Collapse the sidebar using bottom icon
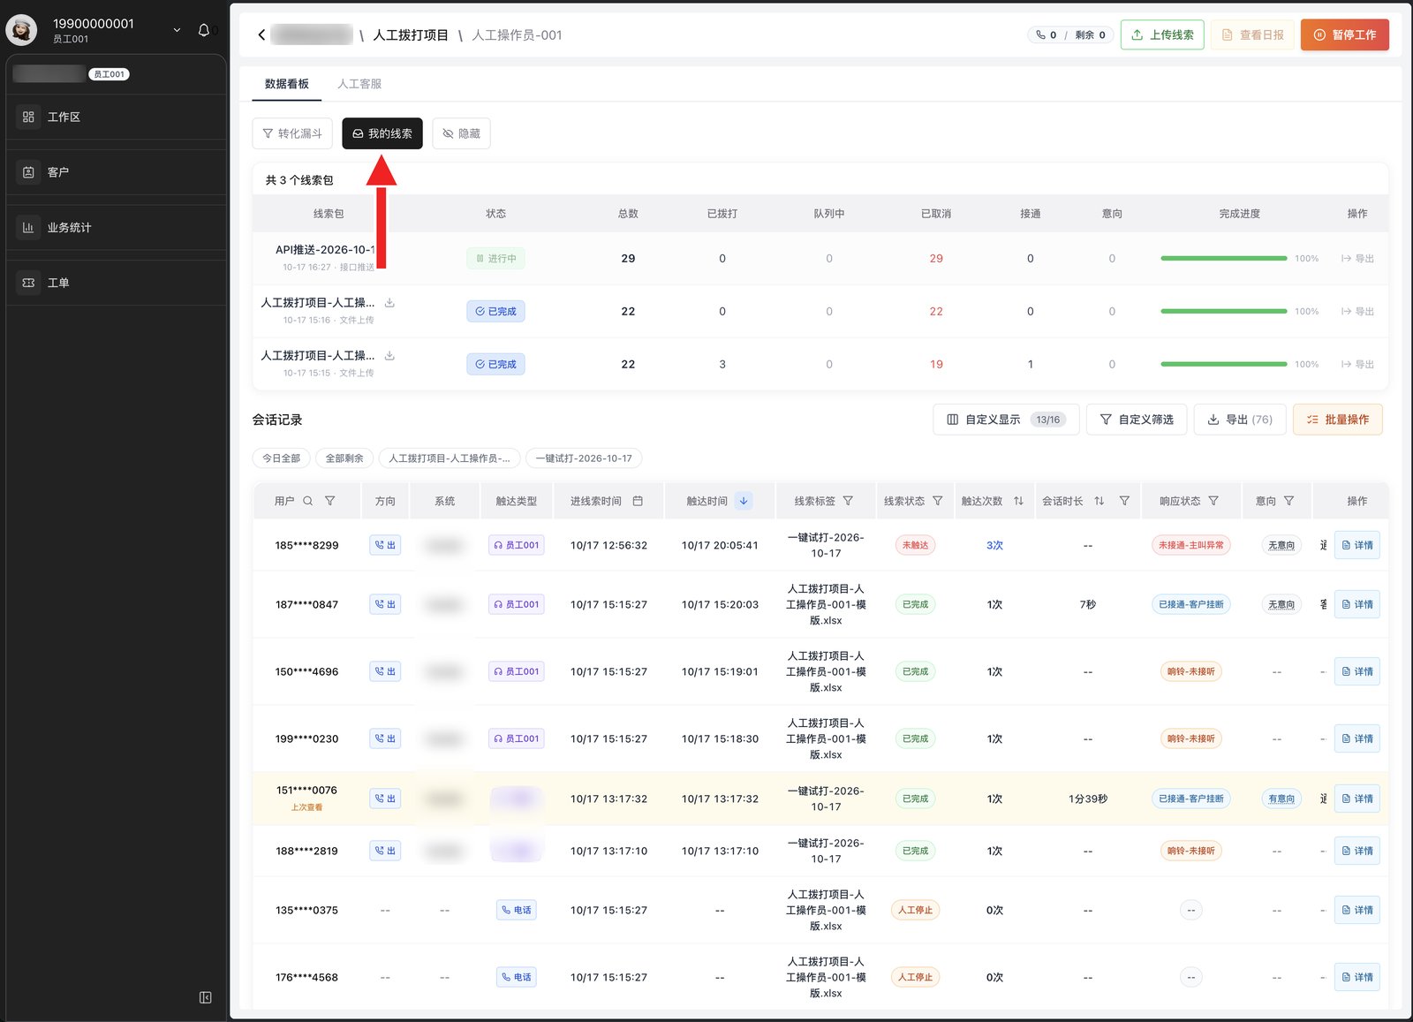 [x=206, y=997]
